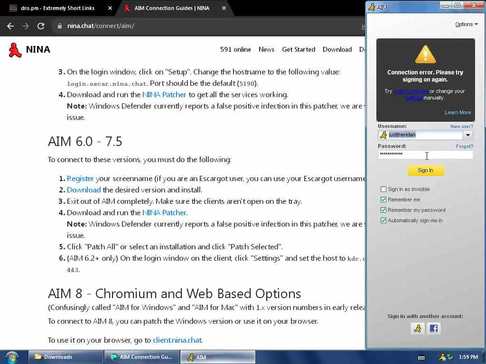Click the warning triangle icon in AIM
The height and width of the screenshot is (364, 486).
click(x=425, y=54)
